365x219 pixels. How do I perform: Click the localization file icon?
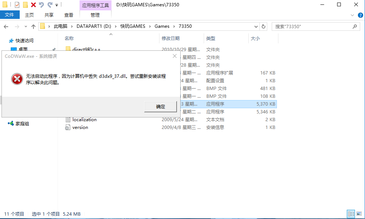click(x=68, y=119)
